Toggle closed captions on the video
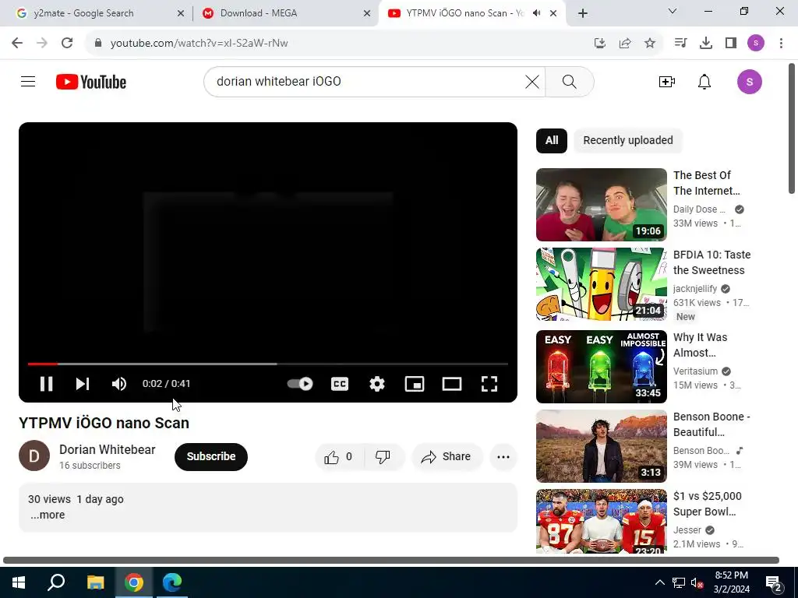Viewport: 798px width, 598px height. [x=340, y=384]
